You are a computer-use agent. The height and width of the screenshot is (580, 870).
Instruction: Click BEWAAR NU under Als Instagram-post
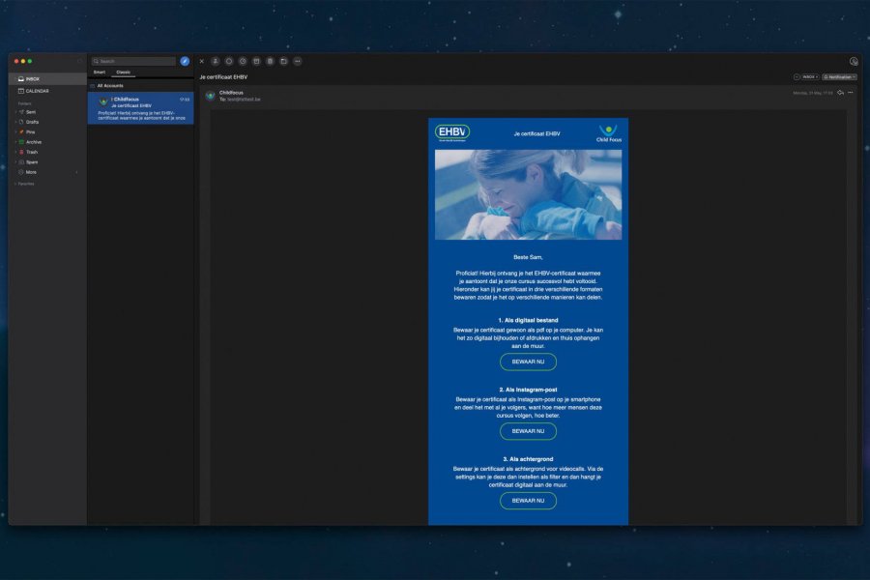tap(528, 431)
